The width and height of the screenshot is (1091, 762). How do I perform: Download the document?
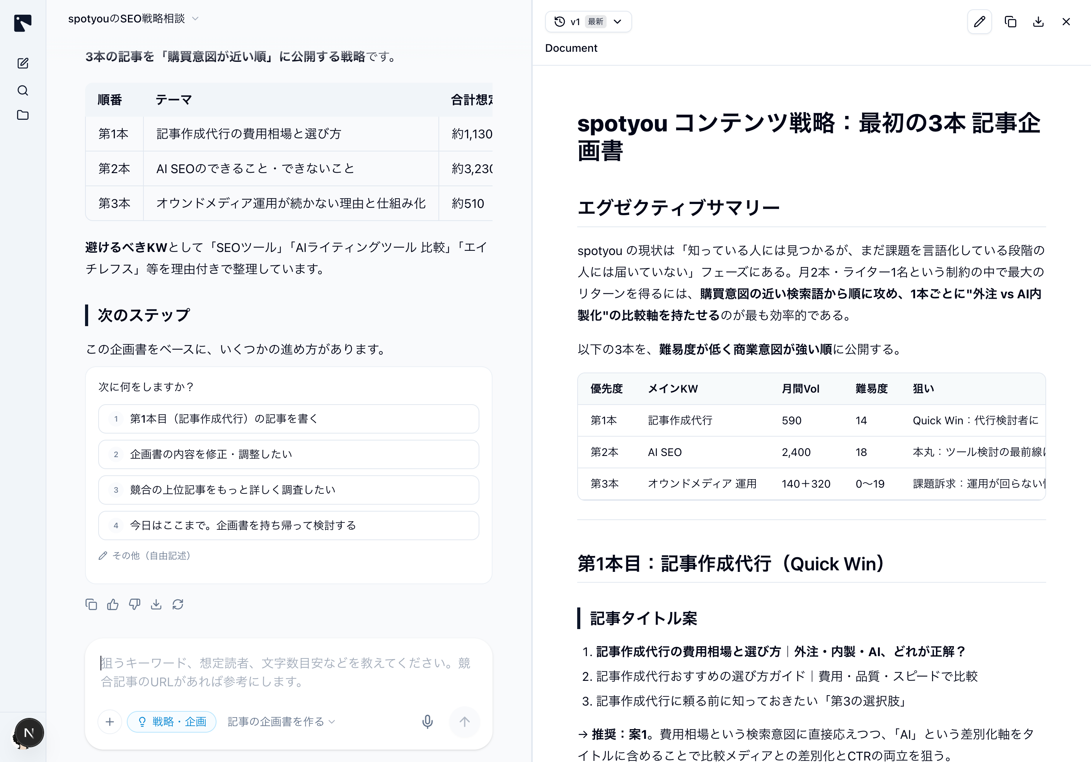(1038, 22)
